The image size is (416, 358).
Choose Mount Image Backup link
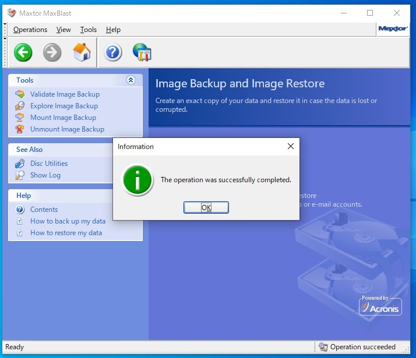[x=63, y=118]
